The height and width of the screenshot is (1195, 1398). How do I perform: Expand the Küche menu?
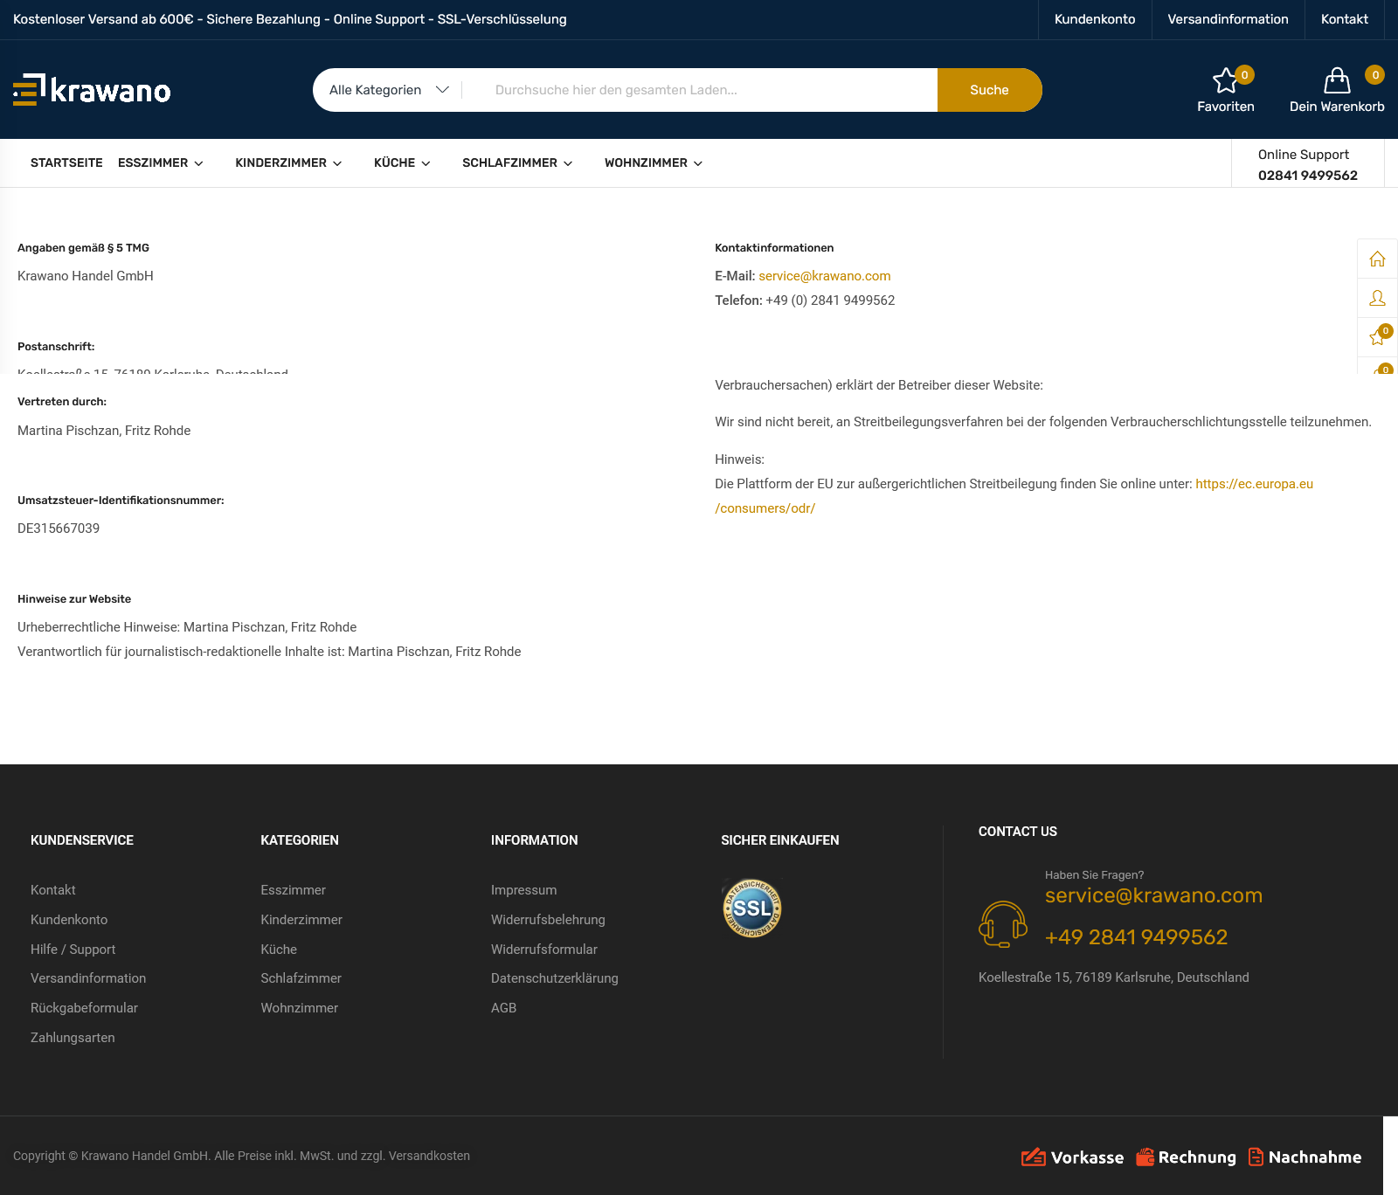(x=402, y=163)
